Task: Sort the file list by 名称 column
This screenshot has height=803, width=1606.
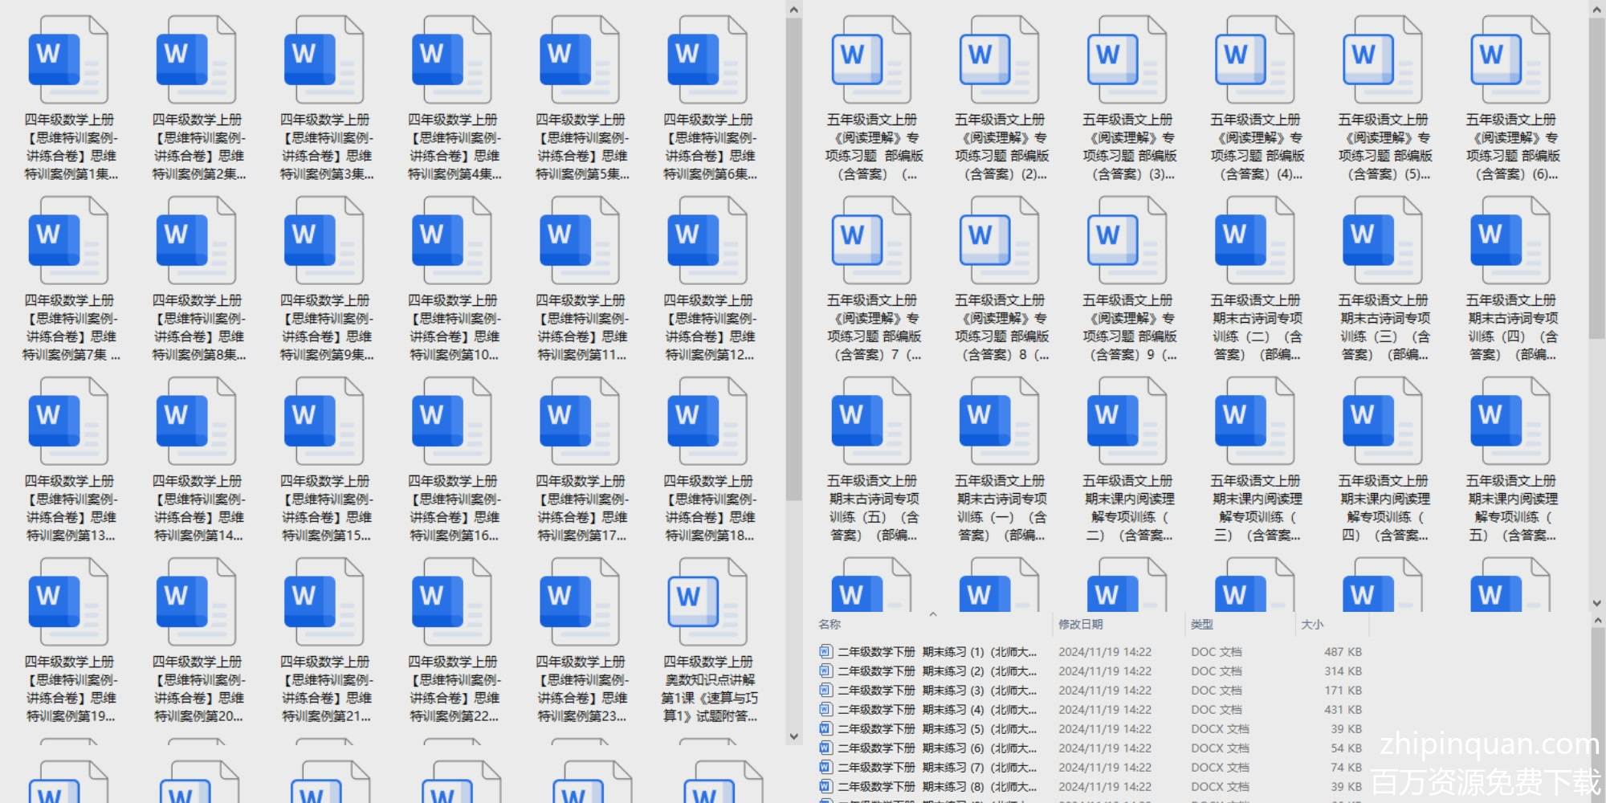Action: coord(829,624)
